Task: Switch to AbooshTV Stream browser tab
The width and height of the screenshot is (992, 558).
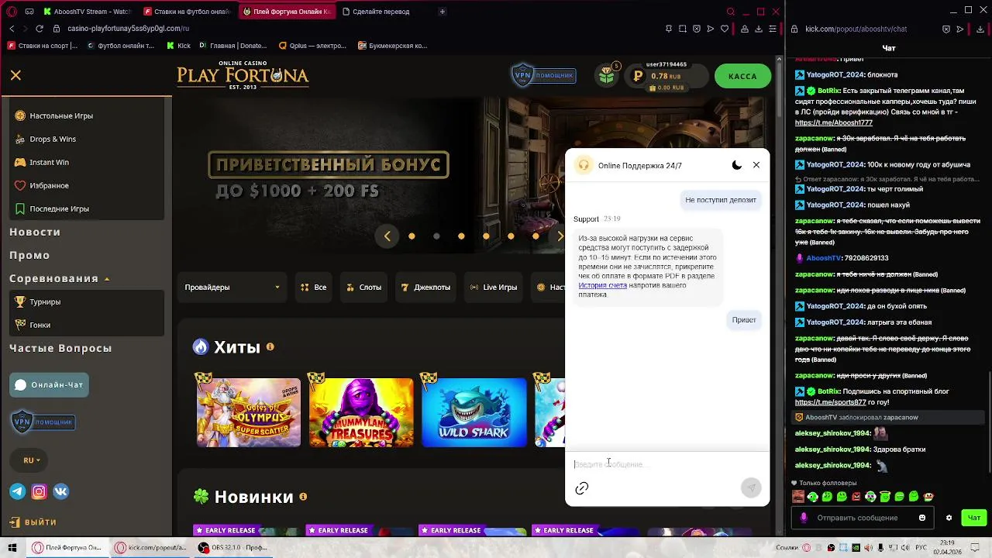Action: (87, 12)
